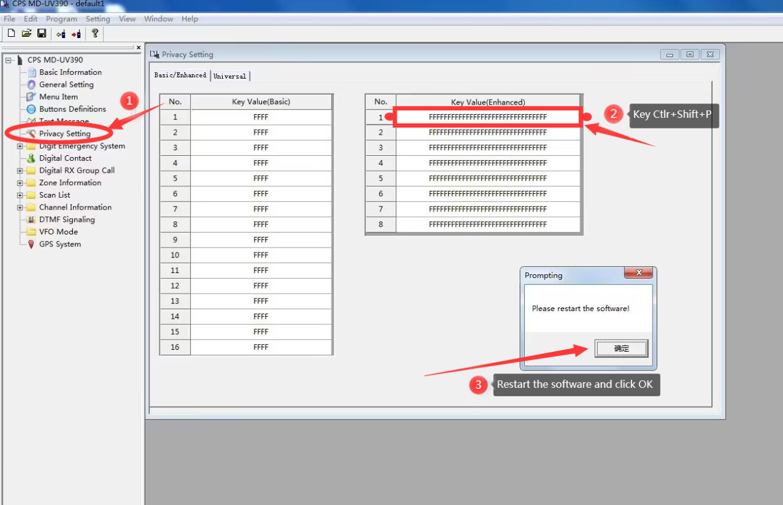Open the Program menu
This screenshot has height=505, width=783.
(61, 19)
